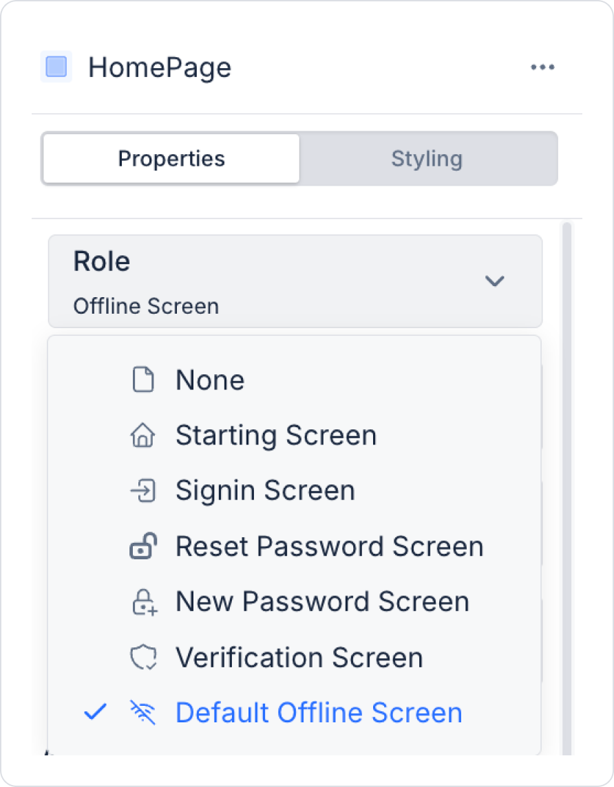Pick Signin Screen from the list
The width and height of the screenshot is (614, 787).
point(265,490)
